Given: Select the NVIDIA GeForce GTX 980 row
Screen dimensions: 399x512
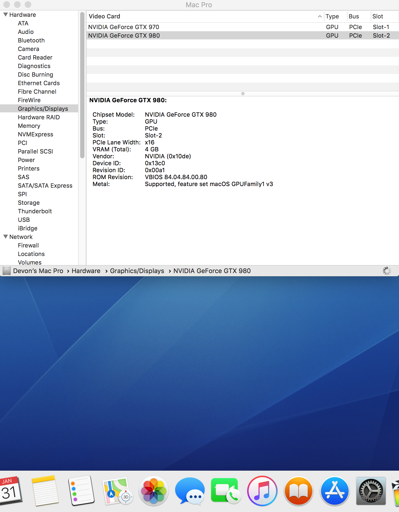Looking at the screenshot, I should [x=243, y=36].
